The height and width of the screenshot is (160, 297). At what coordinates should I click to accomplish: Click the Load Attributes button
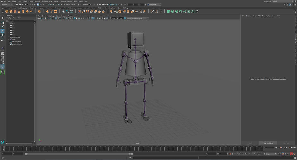point(268,143)
